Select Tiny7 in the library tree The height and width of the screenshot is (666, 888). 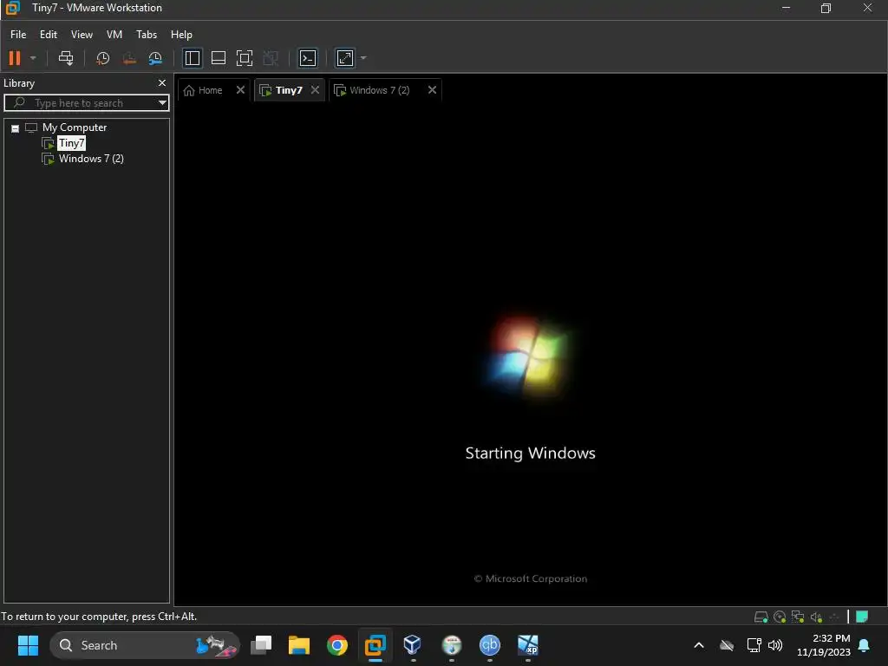71,143
